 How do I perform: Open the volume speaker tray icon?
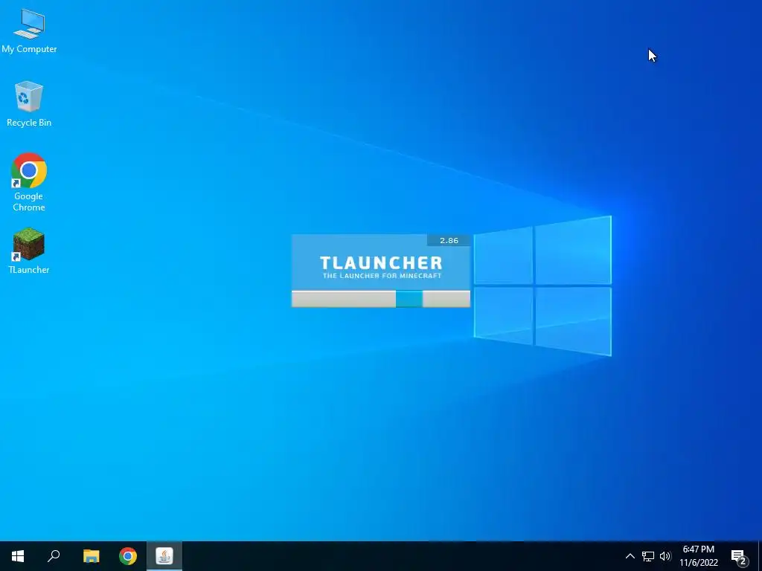[x=665, y=556]
